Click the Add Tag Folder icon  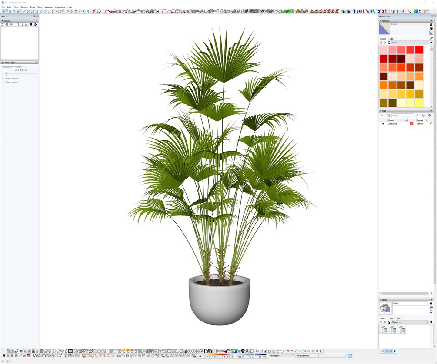coord(388,115)
